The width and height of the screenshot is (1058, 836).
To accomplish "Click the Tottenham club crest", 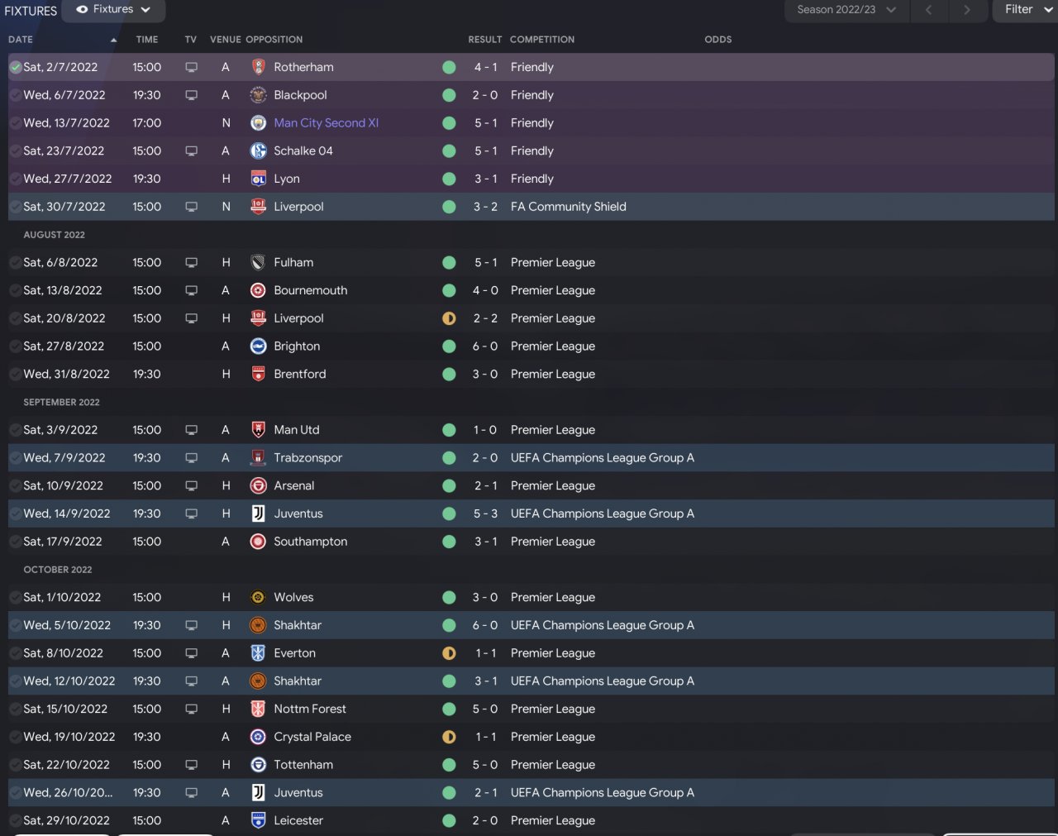I will pos(258,765).
